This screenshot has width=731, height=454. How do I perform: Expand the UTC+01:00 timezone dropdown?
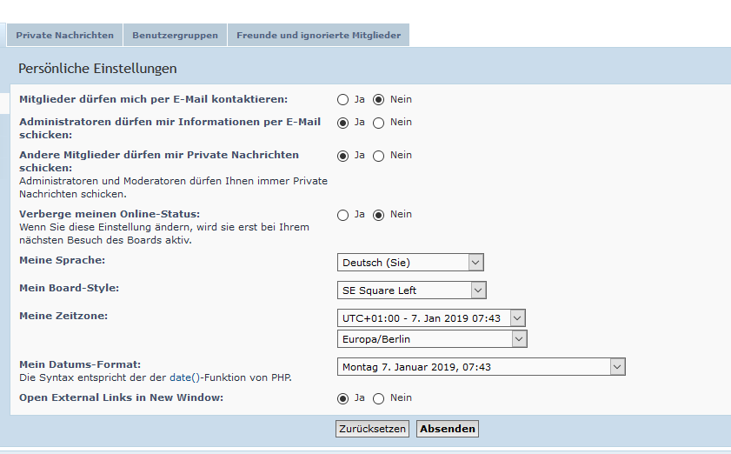pyautogui.click(x=431, y=318)
